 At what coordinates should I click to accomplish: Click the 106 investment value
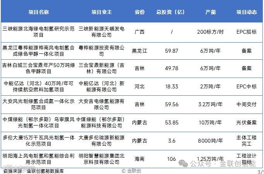(172, 159)
